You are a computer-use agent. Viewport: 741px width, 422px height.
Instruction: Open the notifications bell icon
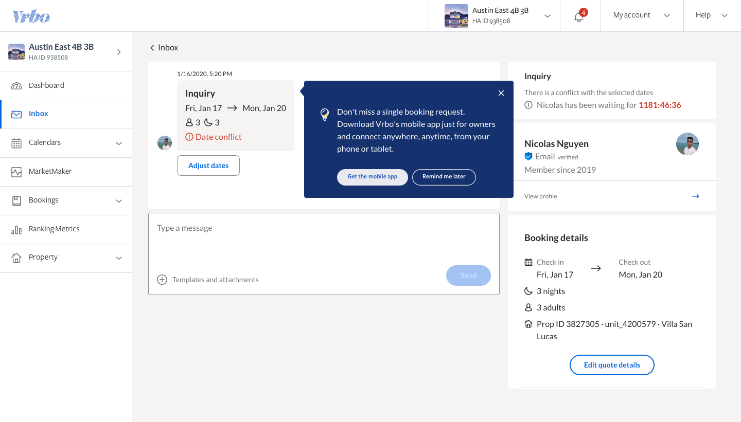point(579,17)
